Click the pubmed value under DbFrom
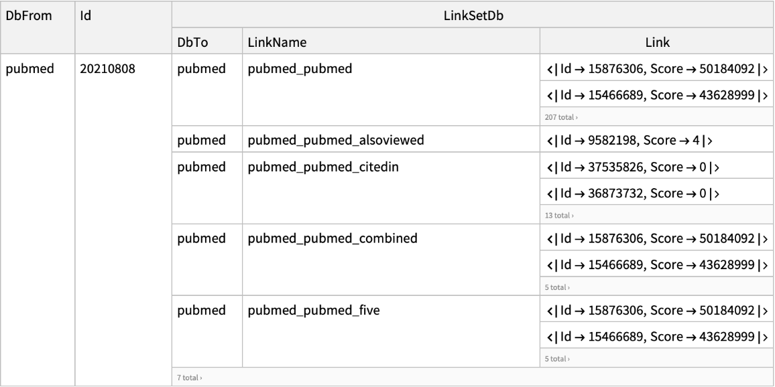This screenshot has height=387, width=775. coord(30,69)
